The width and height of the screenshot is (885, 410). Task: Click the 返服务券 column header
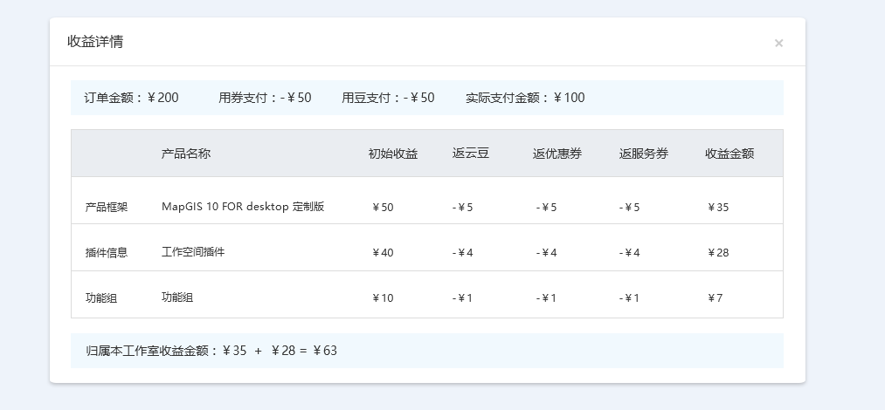click(644, 154)
